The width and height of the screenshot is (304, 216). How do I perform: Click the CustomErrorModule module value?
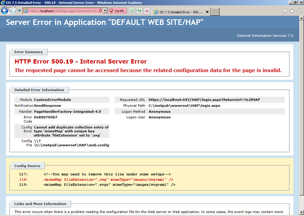coord(52,100)
